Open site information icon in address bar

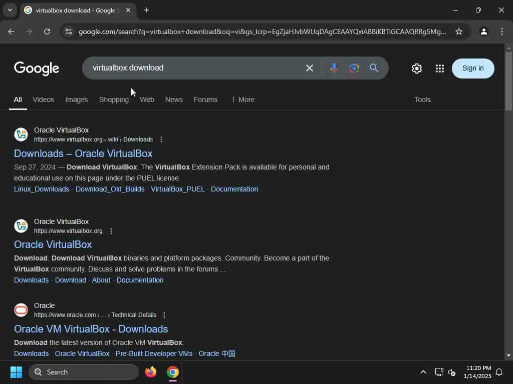pyautogui.click(x=68, y=31)
